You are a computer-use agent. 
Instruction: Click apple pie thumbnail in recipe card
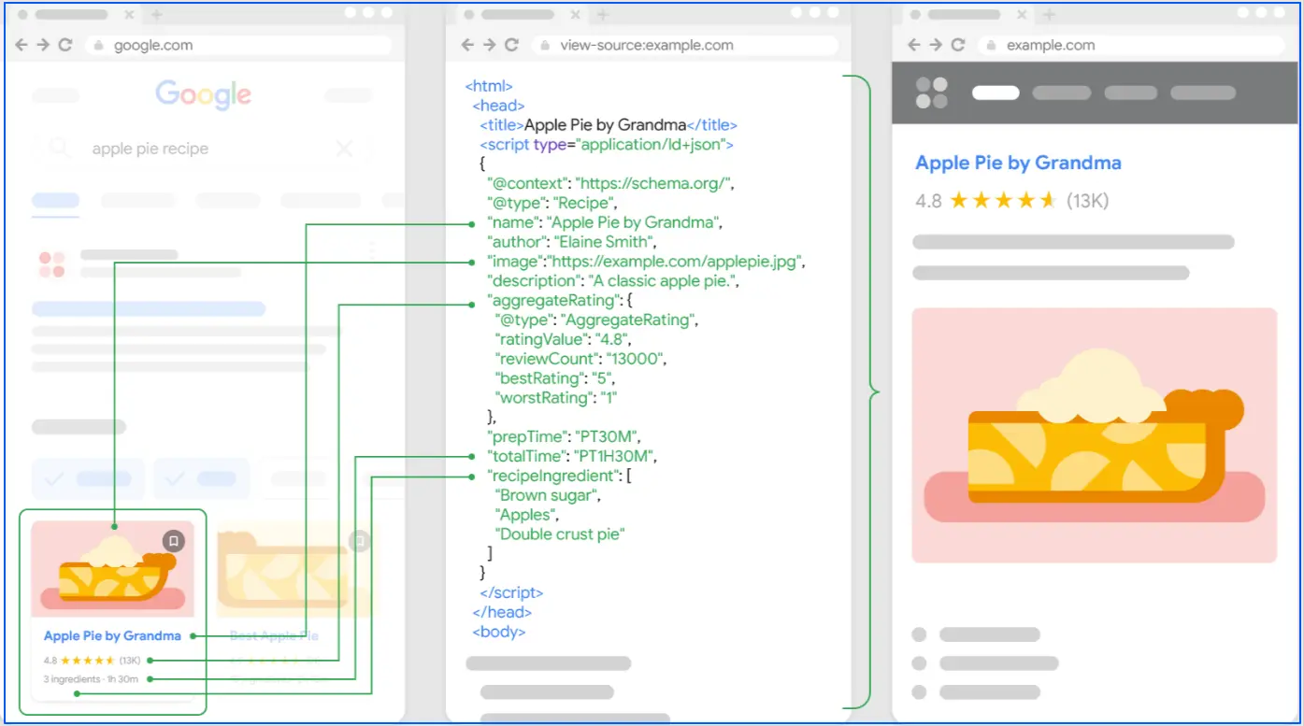[113, 569]
